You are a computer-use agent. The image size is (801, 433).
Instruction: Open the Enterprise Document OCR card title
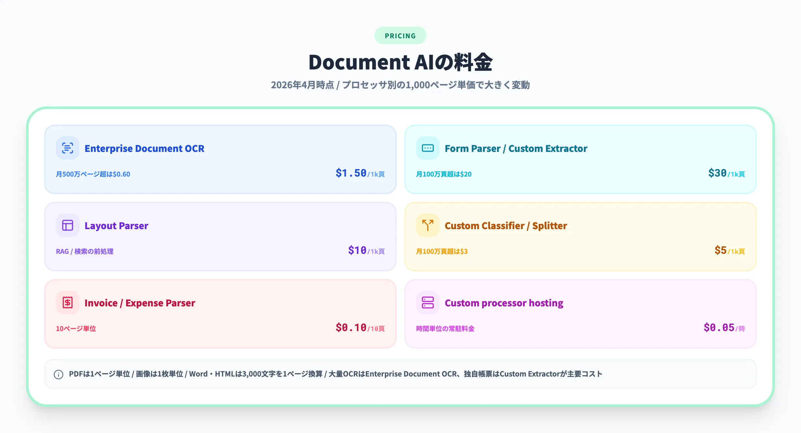[x=145, y=148]
